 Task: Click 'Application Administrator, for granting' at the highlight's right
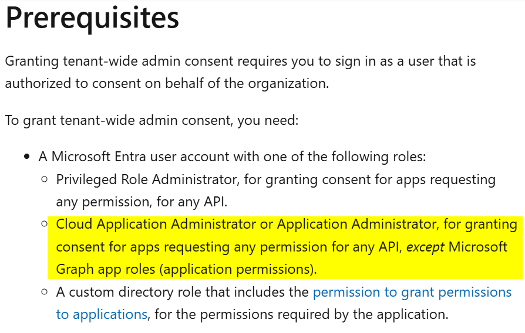tap(397, 225)
